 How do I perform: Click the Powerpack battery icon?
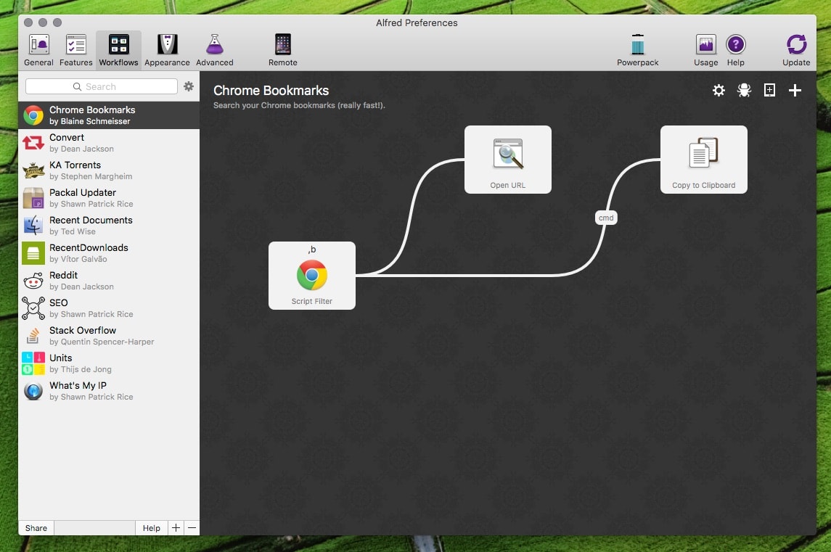637,44
